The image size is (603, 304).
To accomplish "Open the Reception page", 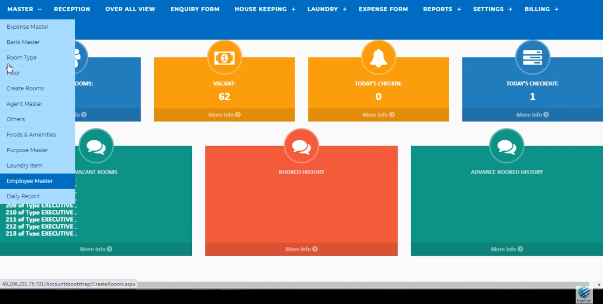I will (x=72, y=9).
